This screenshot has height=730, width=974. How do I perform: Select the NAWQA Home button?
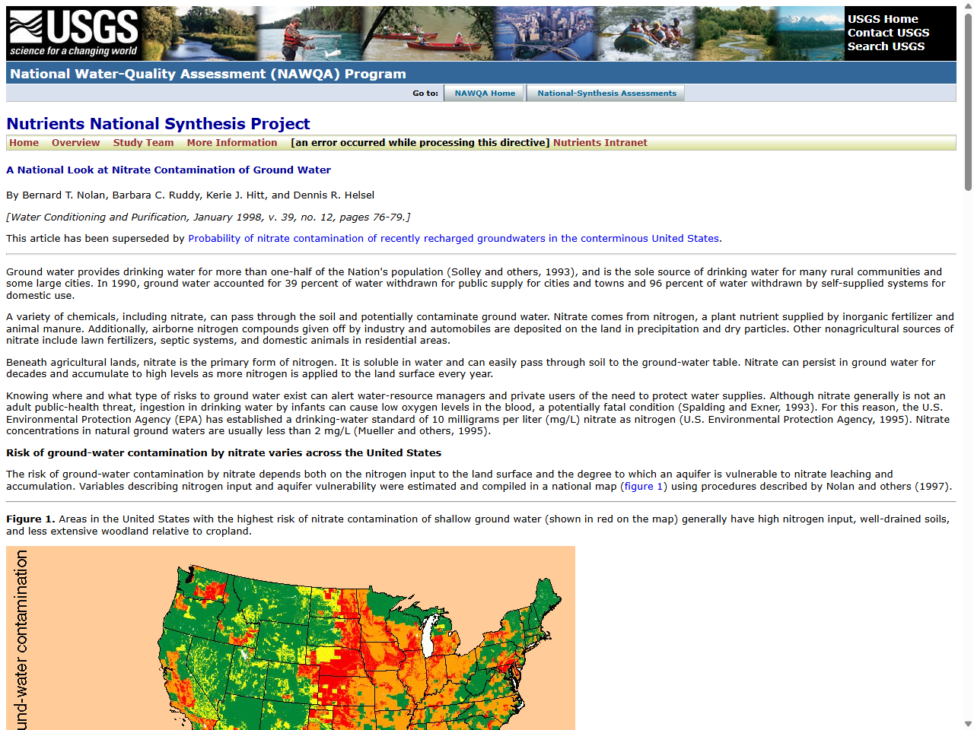click(484, 92)
